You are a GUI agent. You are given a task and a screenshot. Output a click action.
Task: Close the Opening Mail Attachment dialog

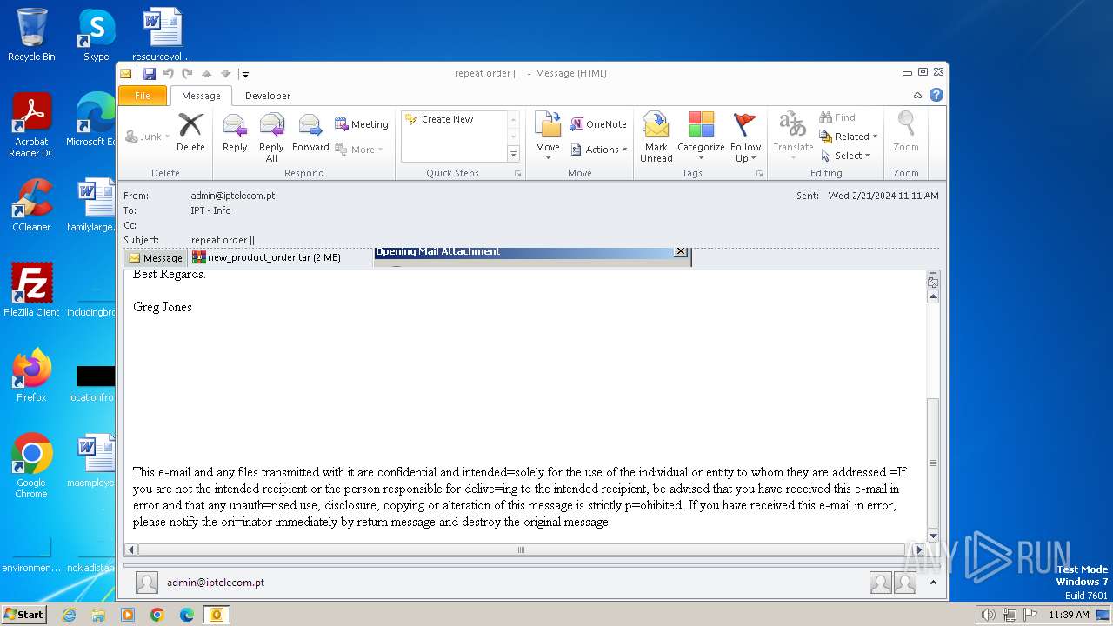click(x=681, y=252)
